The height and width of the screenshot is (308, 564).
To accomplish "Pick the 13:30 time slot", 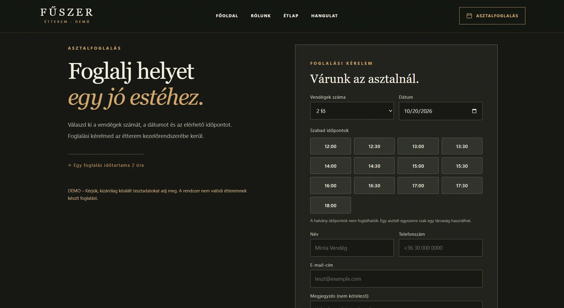I will (462, 146).
